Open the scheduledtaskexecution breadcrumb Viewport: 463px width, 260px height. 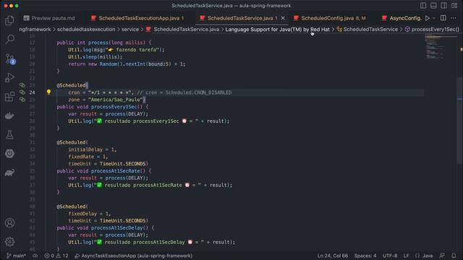(86, 29)
